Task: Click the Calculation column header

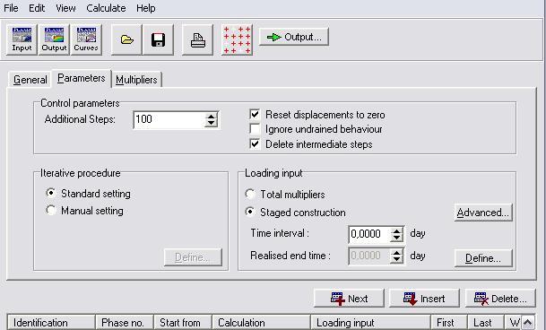Action: click(261, 322)
